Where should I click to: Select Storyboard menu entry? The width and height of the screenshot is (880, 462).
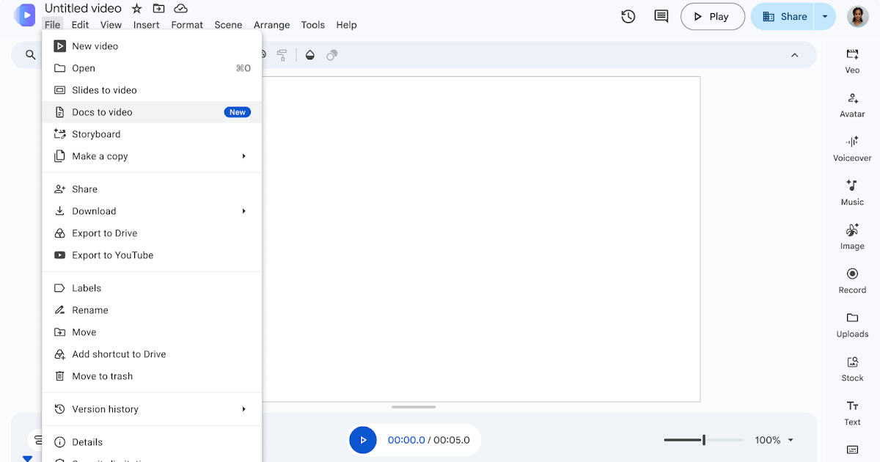tap(152, 134)
